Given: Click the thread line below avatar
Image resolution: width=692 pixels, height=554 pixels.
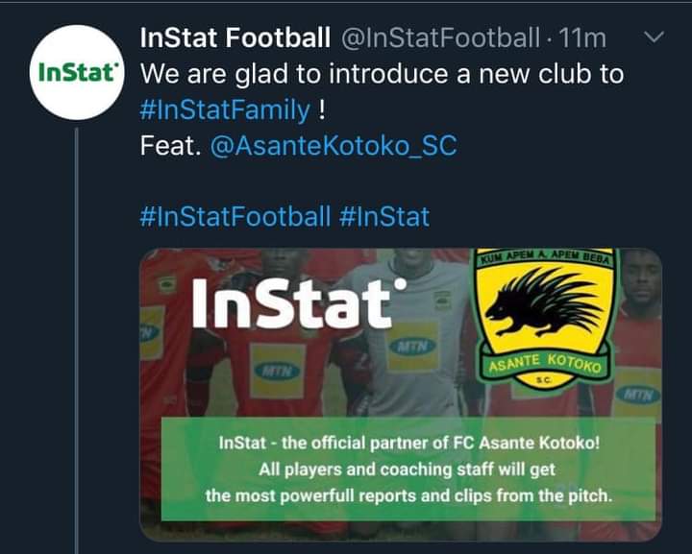Looking at the screenshot, I should click(x=76, y=340).
